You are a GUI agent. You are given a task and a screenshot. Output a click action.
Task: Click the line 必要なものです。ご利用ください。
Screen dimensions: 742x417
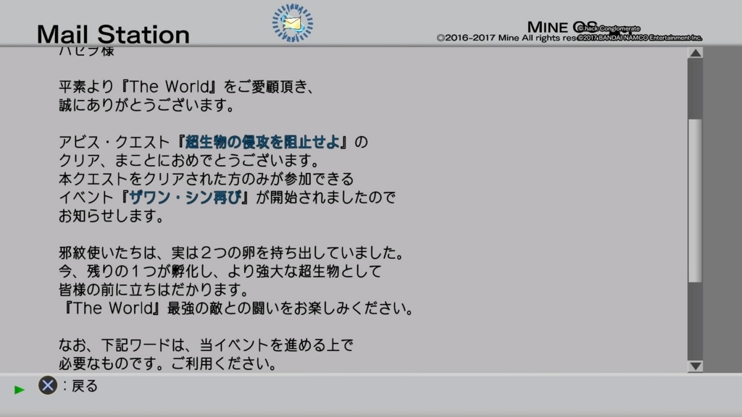click(x=168, y=363)
